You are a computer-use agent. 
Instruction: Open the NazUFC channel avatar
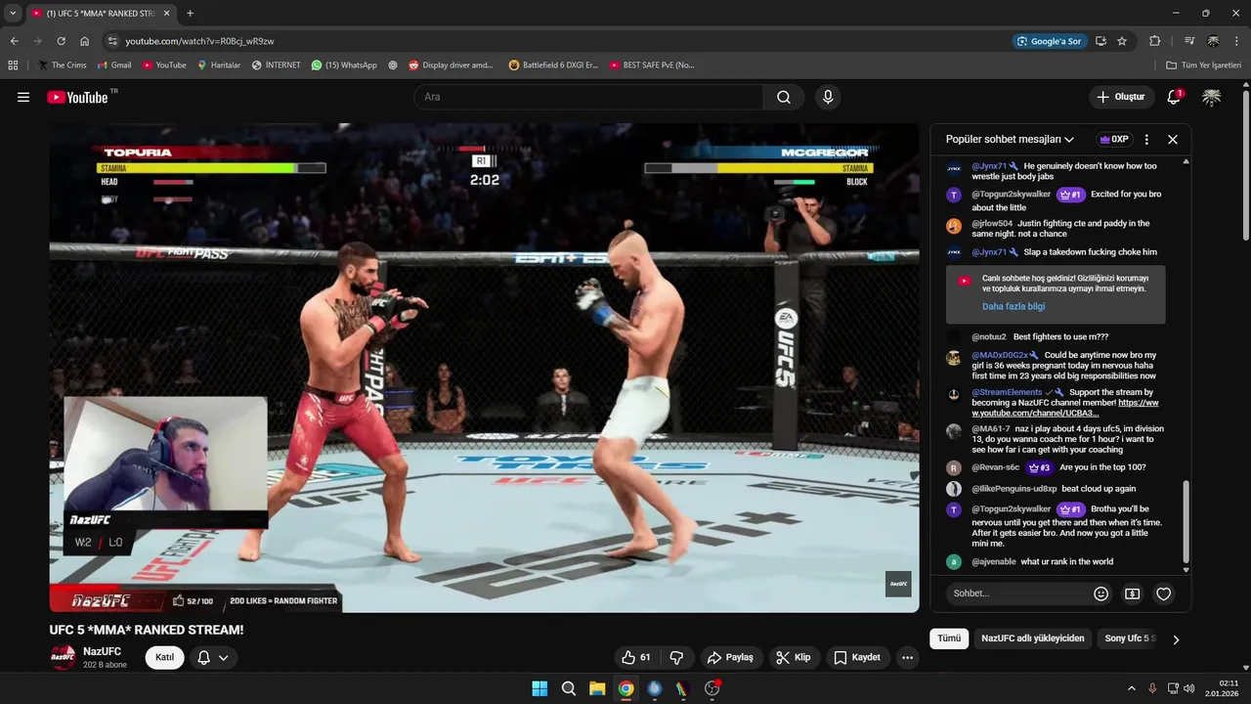click(63, 657)
